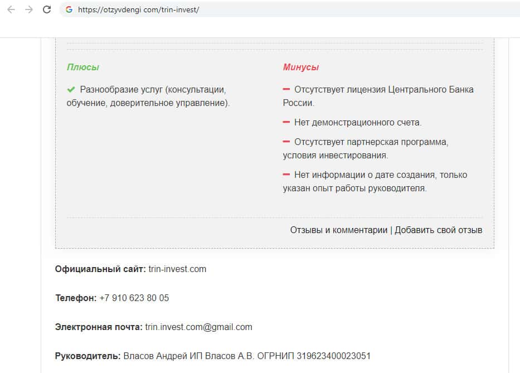
Task: Click red minus beside creation date item
Action: point(286,175)
